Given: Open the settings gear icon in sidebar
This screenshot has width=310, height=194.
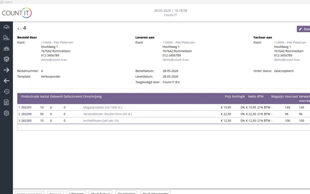Looking at the screenshot, I should click(x=6, y=113).
